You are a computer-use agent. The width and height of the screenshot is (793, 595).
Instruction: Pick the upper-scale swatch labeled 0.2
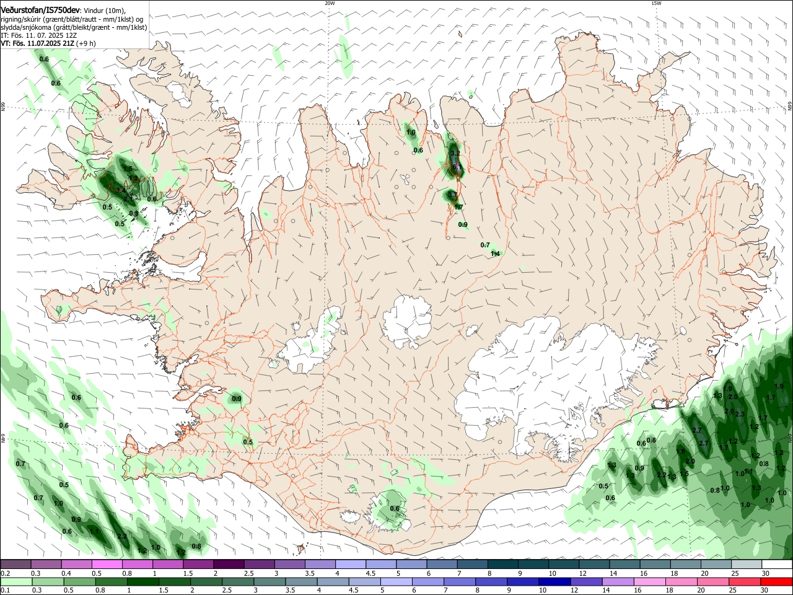pos(16,564)
